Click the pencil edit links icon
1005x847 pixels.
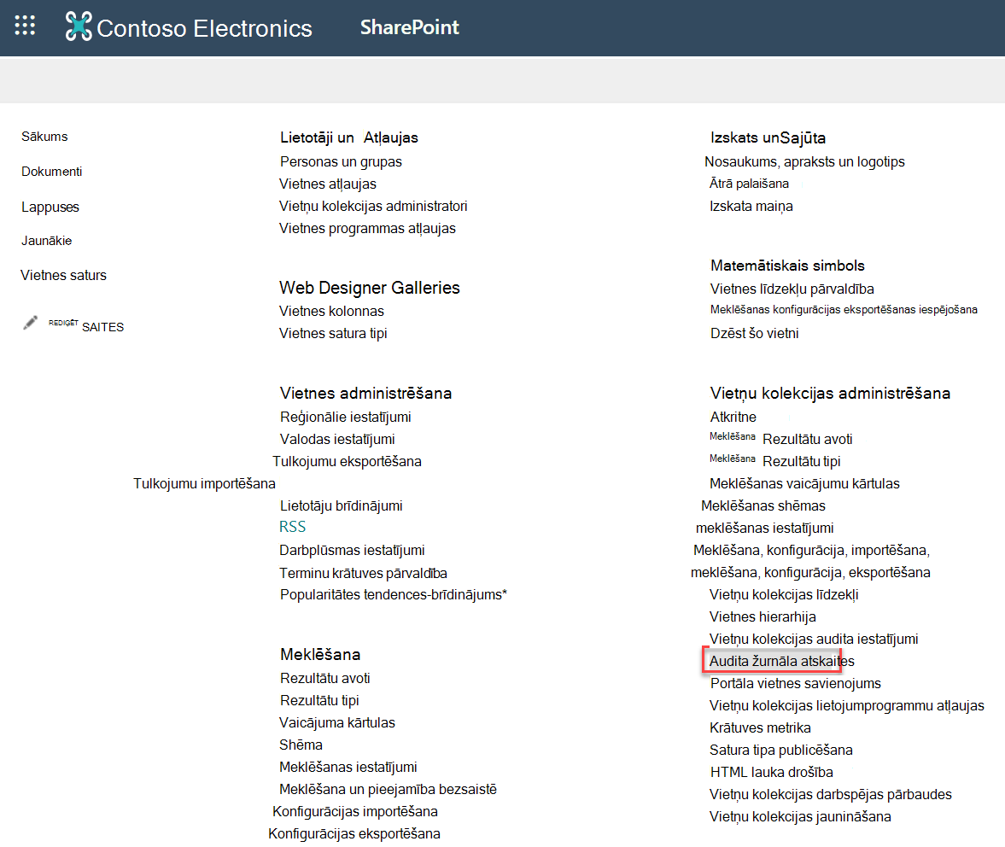(x=30, y=323)
